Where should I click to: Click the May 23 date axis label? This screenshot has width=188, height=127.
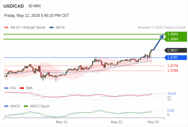(153, 122)
